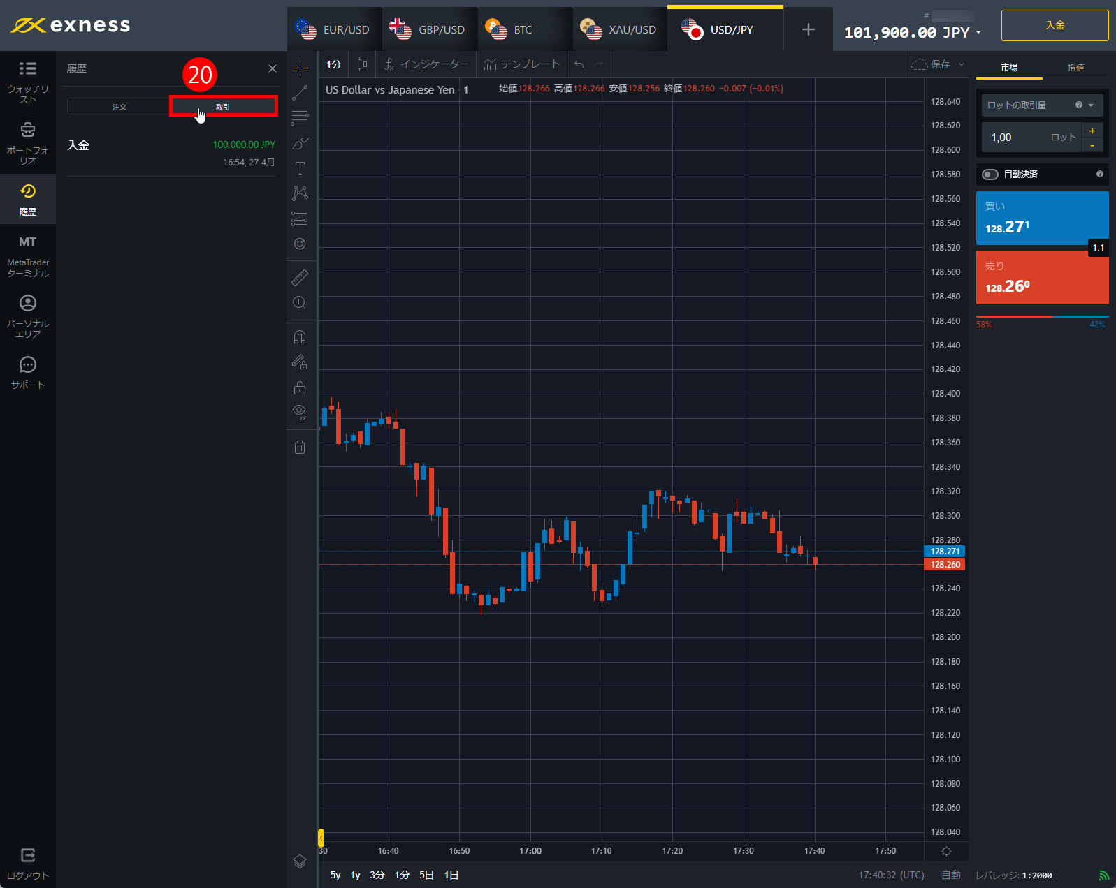
Task: Activate the magnet snap tool
Action: [x=300, y=337]
